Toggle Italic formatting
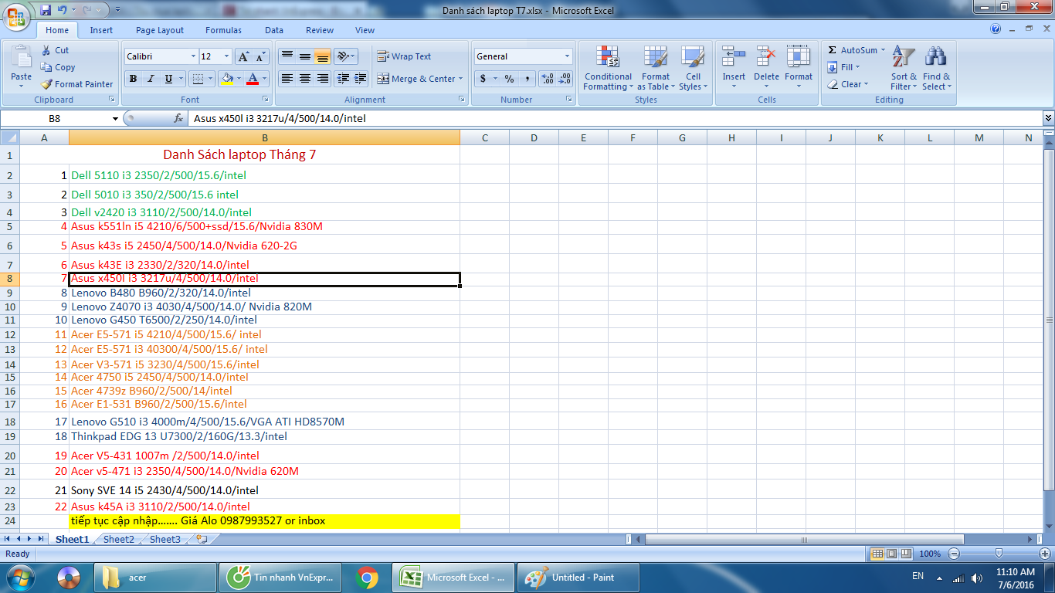The width and height of the screenshot is (1055, 593). [x=151, y=79]
